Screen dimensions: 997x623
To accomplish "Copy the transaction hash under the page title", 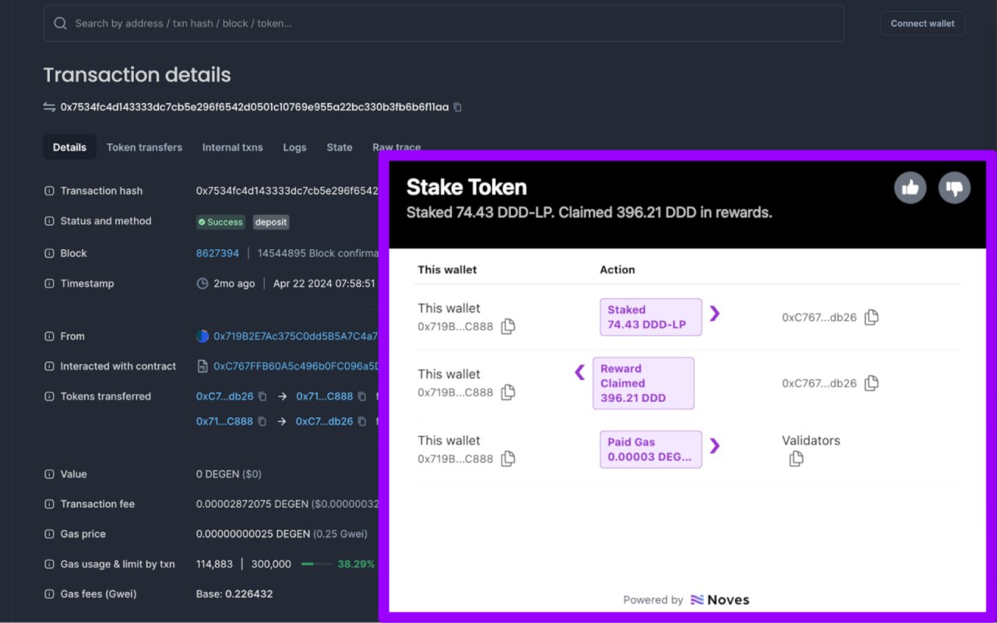I will click(x=458, y=107).
